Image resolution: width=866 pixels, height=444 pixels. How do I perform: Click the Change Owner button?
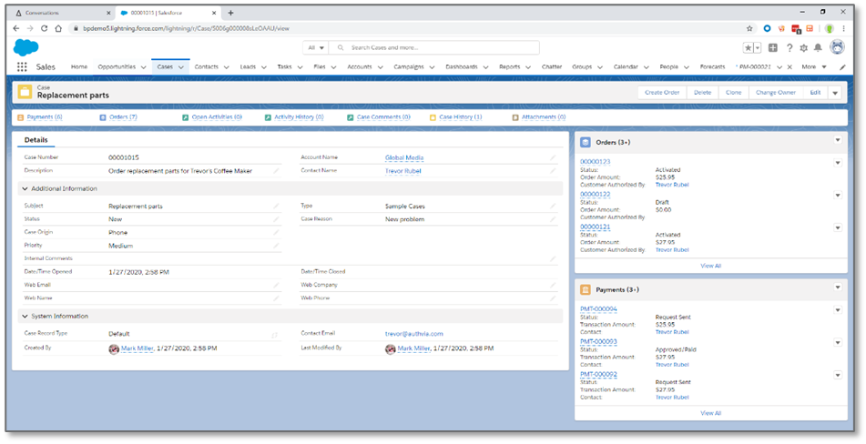pyautogui.click(x=776, y=93)
